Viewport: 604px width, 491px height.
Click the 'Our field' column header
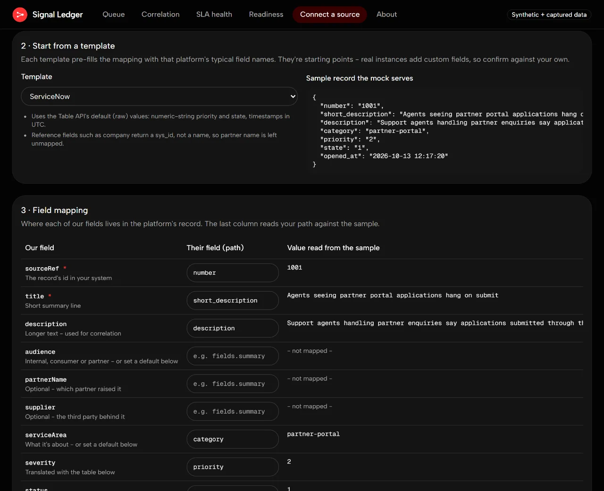[x=40, y=248]
